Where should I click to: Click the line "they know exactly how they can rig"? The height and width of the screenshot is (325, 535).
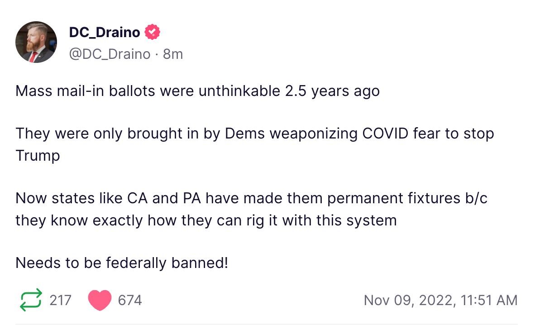coord(206,220)
